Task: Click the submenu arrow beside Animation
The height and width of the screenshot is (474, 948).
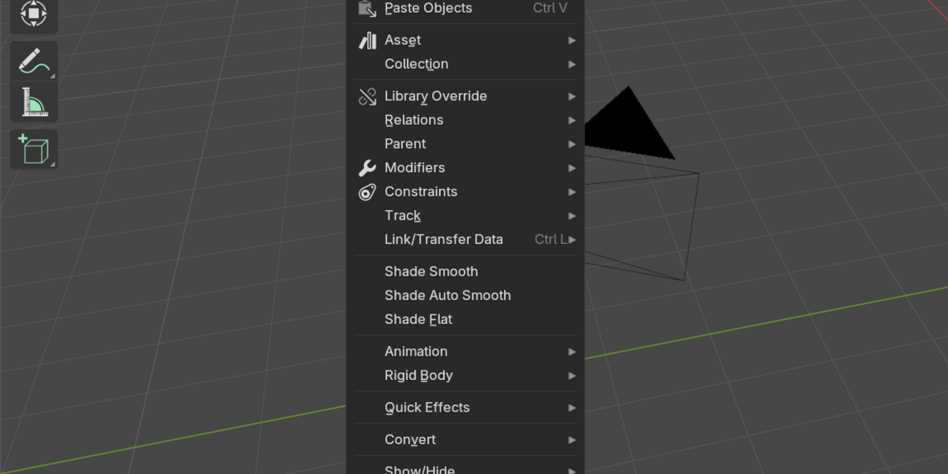Action: tap(572, 352)
